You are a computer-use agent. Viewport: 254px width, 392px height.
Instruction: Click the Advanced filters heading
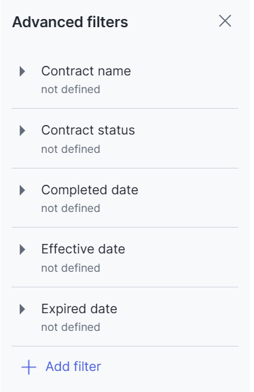pos(70,22)
